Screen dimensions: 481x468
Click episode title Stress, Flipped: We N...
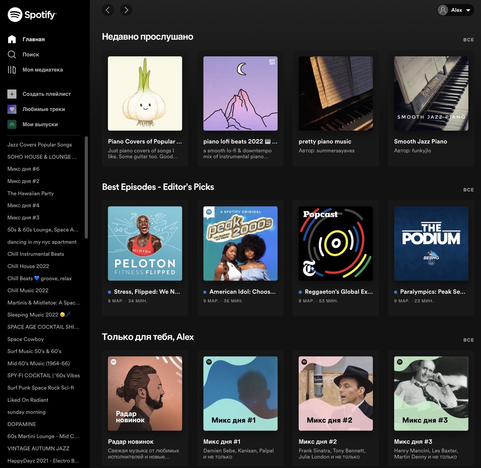(x=147, y=292)
